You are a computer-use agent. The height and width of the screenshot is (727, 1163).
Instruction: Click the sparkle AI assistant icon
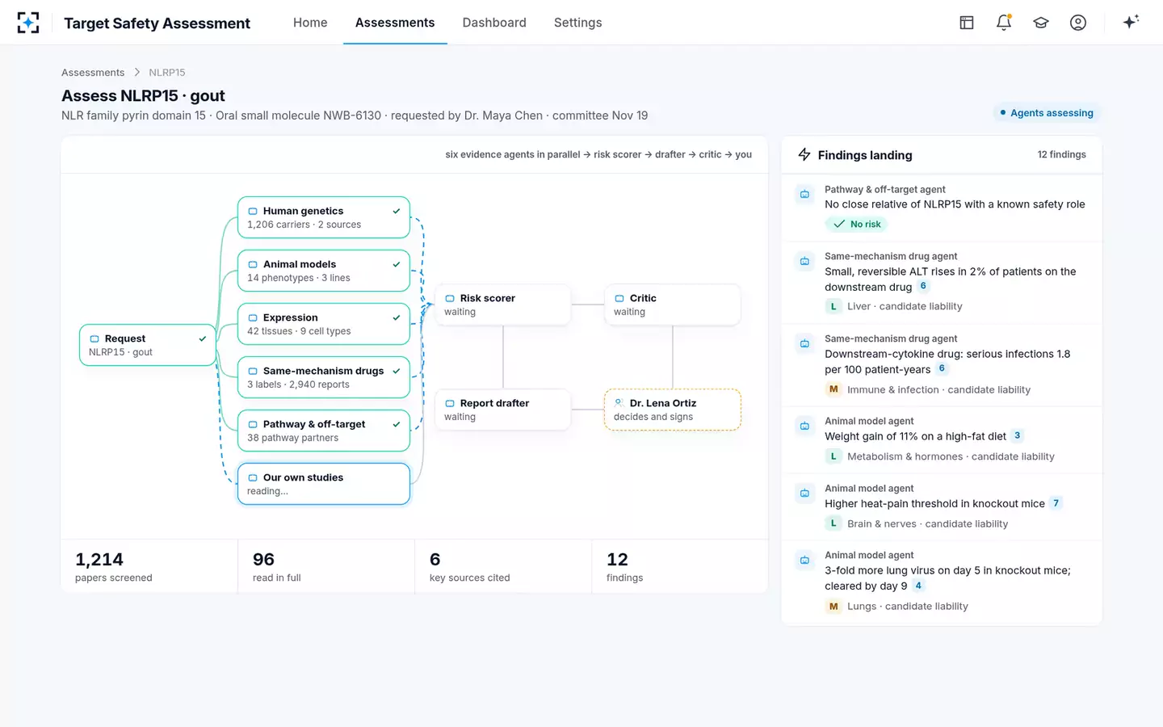(1131, 22)
